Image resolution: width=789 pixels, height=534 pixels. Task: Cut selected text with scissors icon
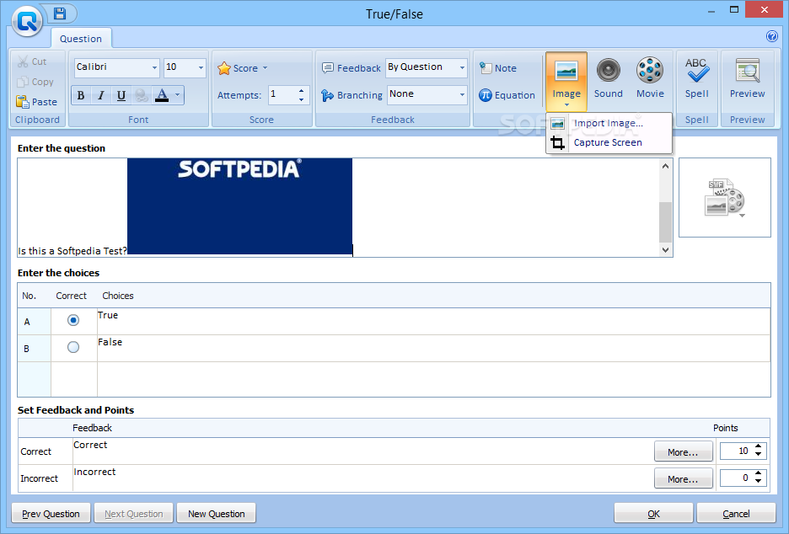pos(23,61)
